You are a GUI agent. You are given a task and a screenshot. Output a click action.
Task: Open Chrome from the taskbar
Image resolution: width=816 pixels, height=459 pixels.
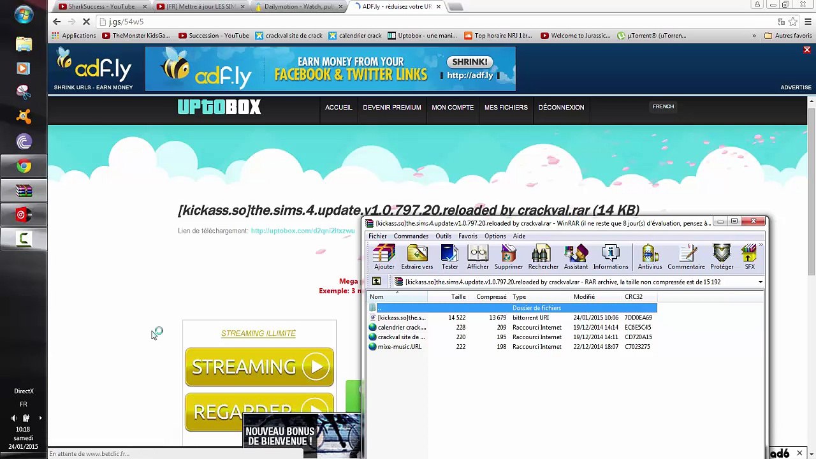(x=24, y=166)
